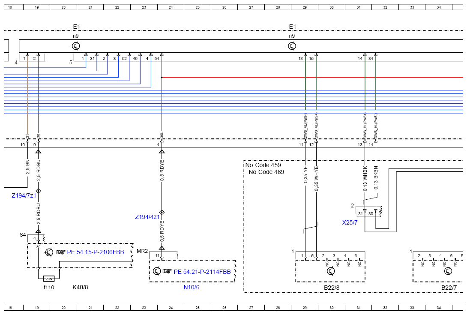This screenshot has width=467, height=315.
Task: Select the Z194/4z1 splice label
Action: point(147,217)
